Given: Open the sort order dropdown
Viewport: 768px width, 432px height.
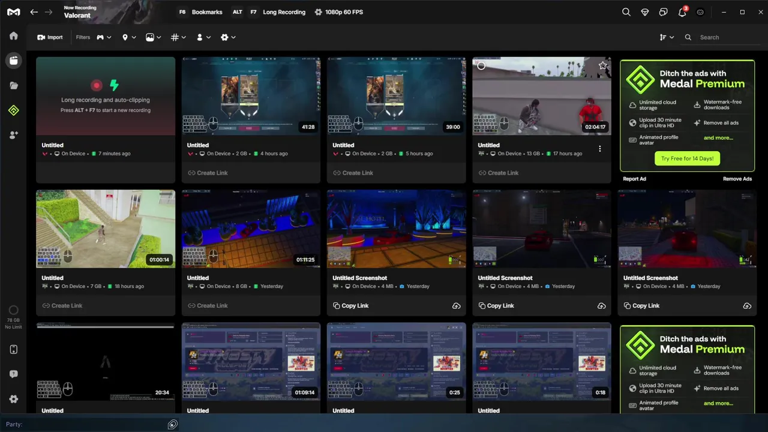Looking at the screenshot, I should (x=667, y=37).
